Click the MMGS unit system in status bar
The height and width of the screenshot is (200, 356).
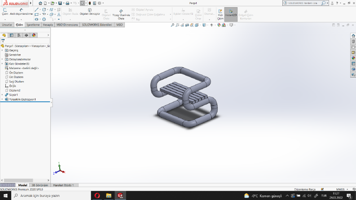(340, 189)
